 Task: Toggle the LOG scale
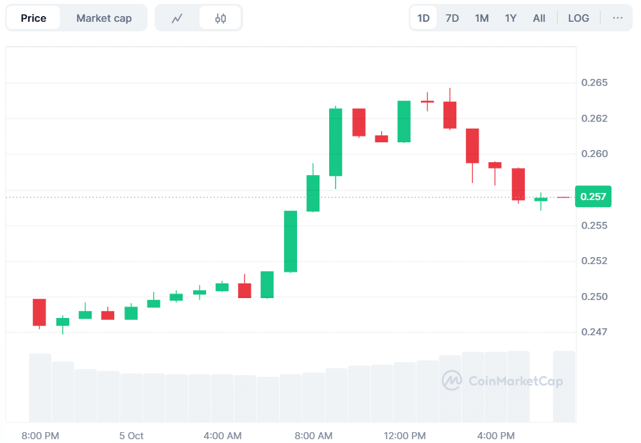578,18
